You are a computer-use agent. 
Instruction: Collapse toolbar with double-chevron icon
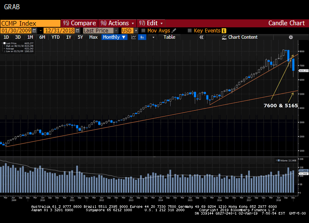201,37
